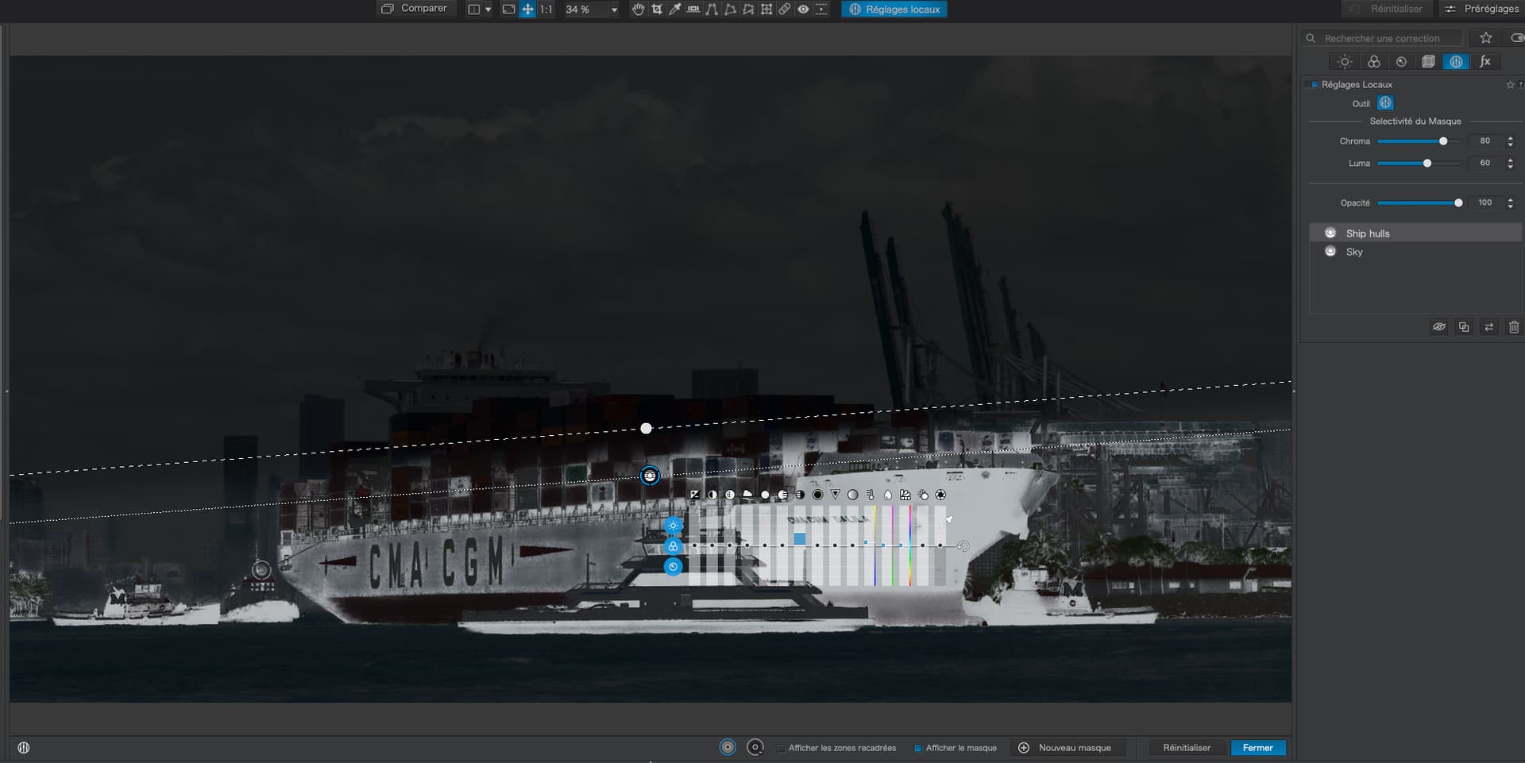The width and height of the screenshot is (1525, 763).
Task: Select the Horizon leveling tool
Action: [693, 10]
